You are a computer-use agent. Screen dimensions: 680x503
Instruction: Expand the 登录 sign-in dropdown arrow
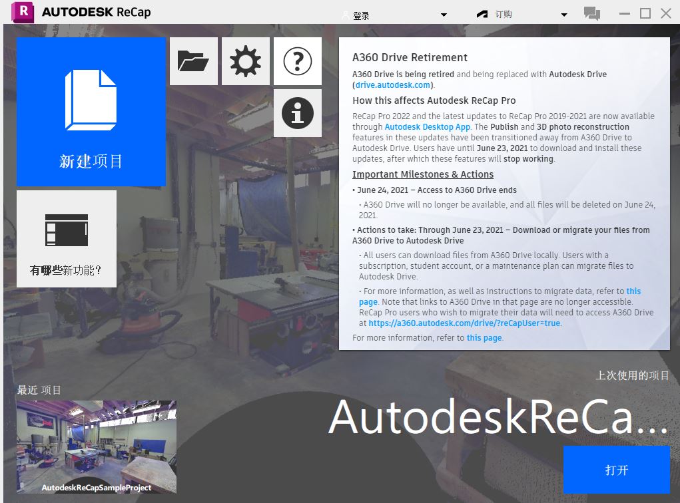(x=445, y=13)
